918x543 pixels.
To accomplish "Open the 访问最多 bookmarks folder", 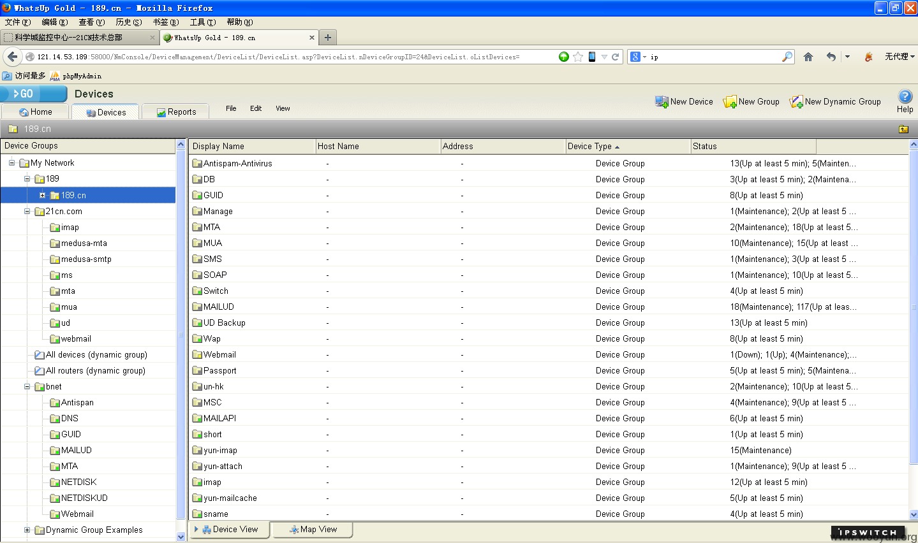I will click(x=24, y=76).
